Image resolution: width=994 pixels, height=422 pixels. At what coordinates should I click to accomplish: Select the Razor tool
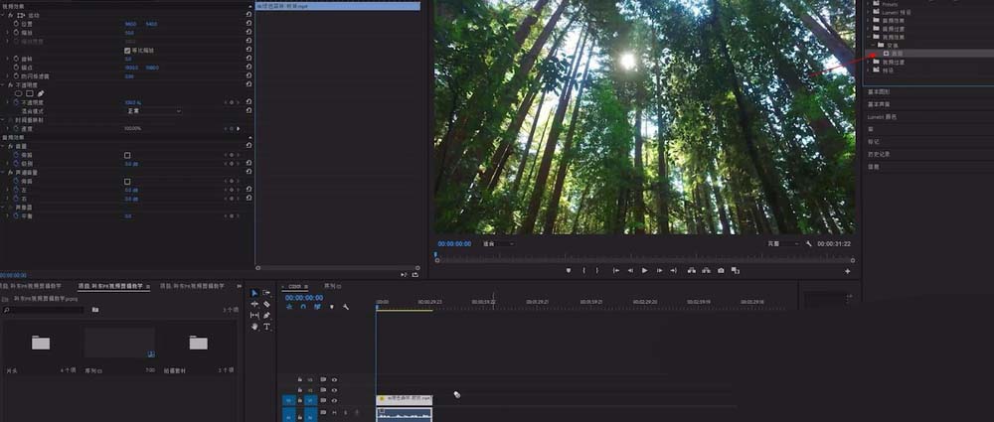click(x=266, y=304)
